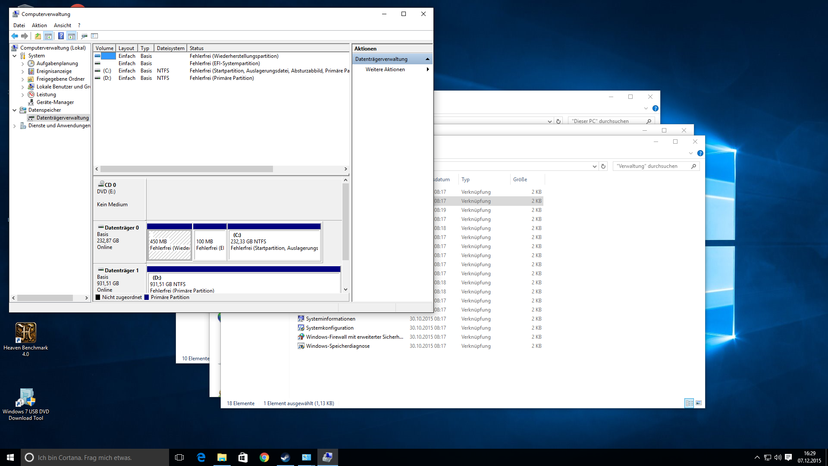Collapse the System tree node
The image size is (828, 466).
click(x=14, y=56)
